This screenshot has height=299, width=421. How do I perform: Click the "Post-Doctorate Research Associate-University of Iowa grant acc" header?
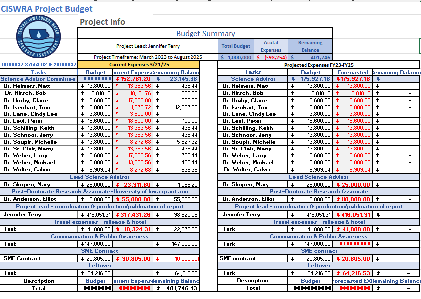pos(100,191)
